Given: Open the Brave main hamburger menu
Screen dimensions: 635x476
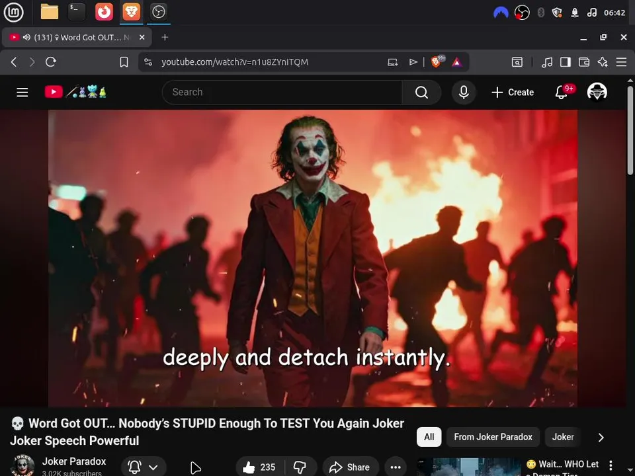Looking at the screenshot, I should click(621, 62).
